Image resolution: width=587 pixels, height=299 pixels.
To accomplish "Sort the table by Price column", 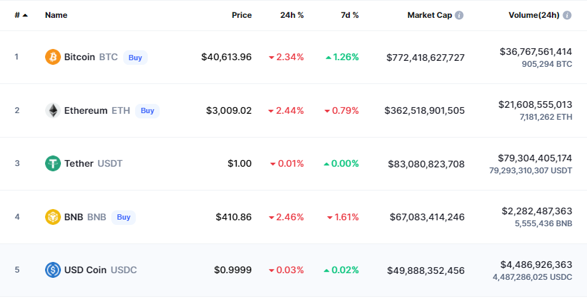I will (241, 15).
